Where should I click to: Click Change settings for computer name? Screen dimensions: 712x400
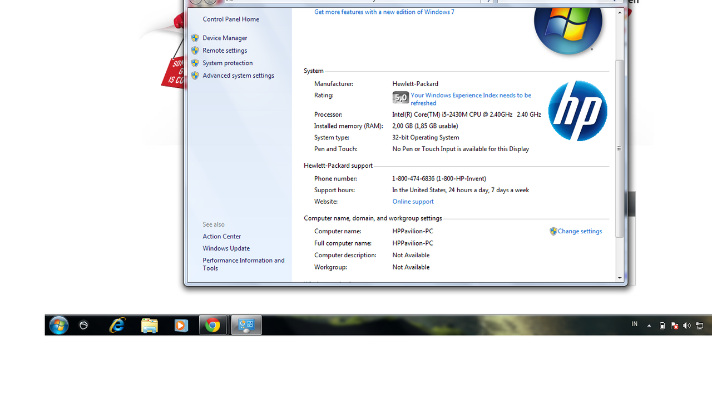(580, 231)
